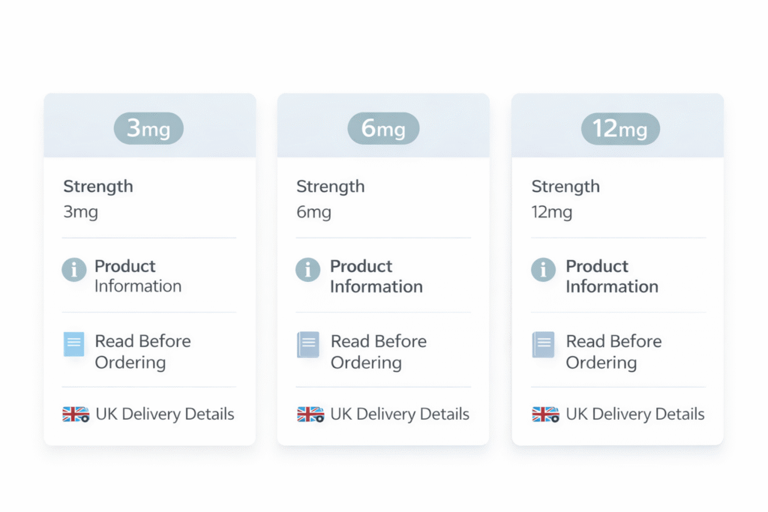Click the UK flag truck icon on the 6mg card
Viewport: 768px width, 512px height.
[308, 414]
